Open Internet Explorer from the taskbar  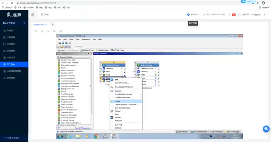pyautogui.click(x=69, y=136)
